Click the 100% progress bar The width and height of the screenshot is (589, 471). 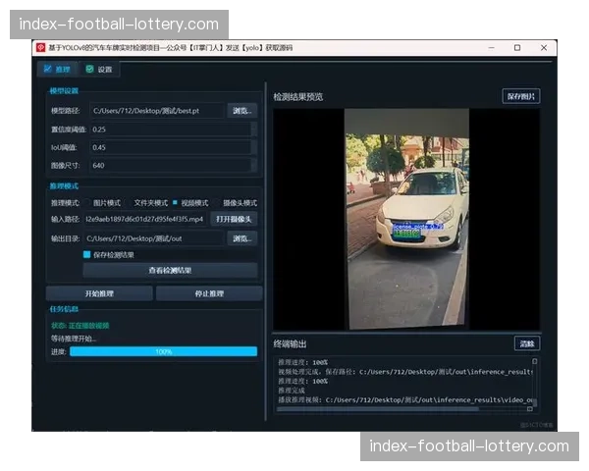coord(163,351)
